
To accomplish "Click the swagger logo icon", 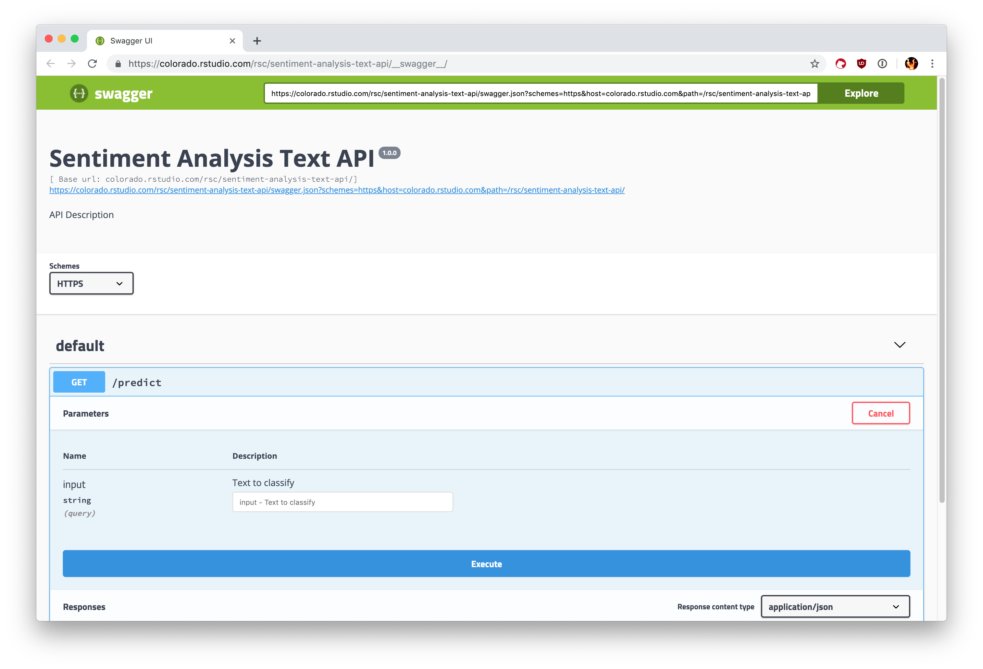I will click(79, 93).
